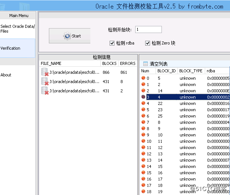Open the Verification menu item
Image resolution: width=230 pixels, height=195 pixels.
tap(17, 48)
